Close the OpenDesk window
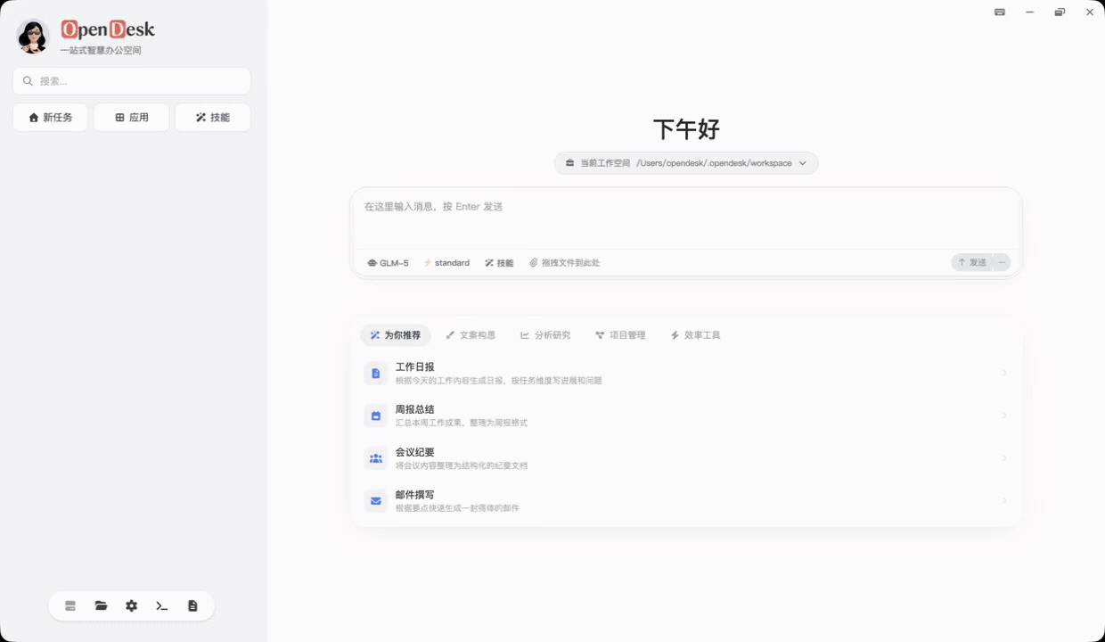 pyautogui.click(x=1090, y=12)
